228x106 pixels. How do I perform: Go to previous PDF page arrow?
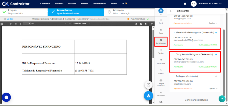tap(16, 24)
